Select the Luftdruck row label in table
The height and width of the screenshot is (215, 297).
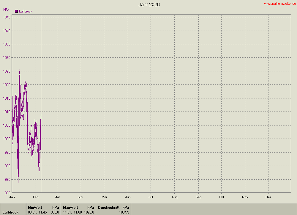pos(10,212)
